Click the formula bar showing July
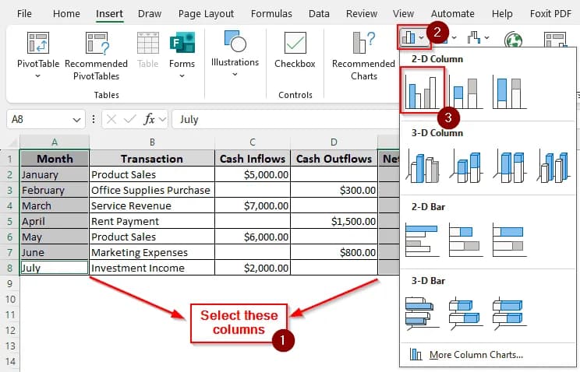The image size is (580, 372). pos(285,119)
